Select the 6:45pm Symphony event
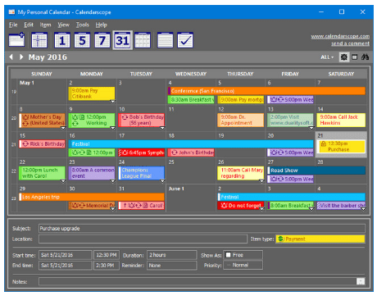This screenshot has height=296, width=377. [141, 153]
